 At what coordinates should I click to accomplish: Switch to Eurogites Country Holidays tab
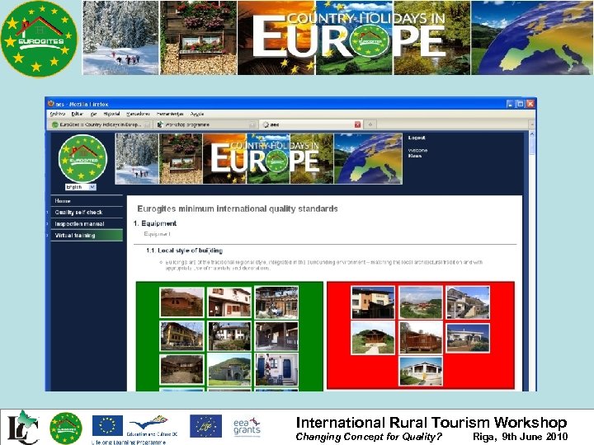point(101,124)
